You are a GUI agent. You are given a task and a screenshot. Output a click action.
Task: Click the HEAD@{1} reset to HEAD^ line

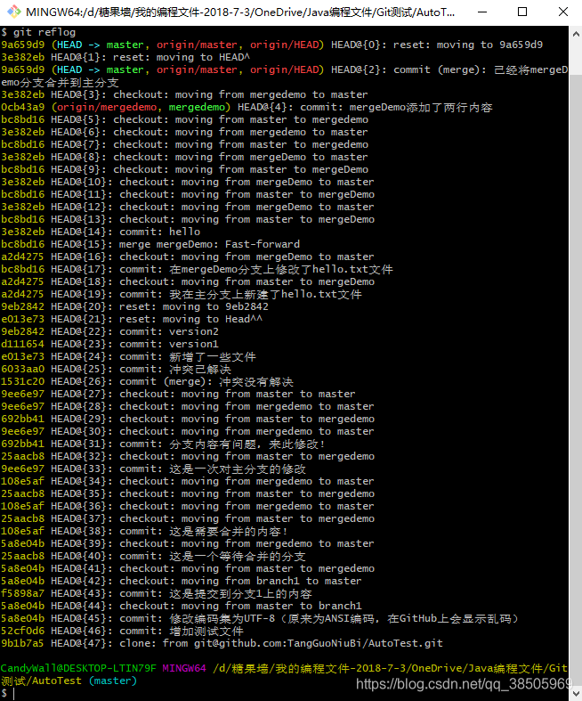pos(125,57)
